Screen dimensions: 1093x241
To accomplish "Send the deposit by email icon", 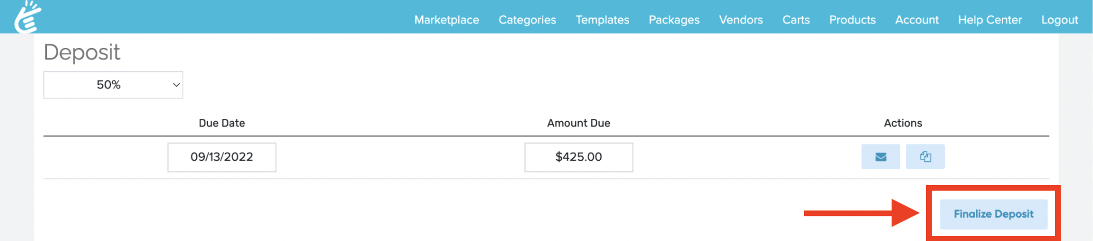I will tap(880, 157).
